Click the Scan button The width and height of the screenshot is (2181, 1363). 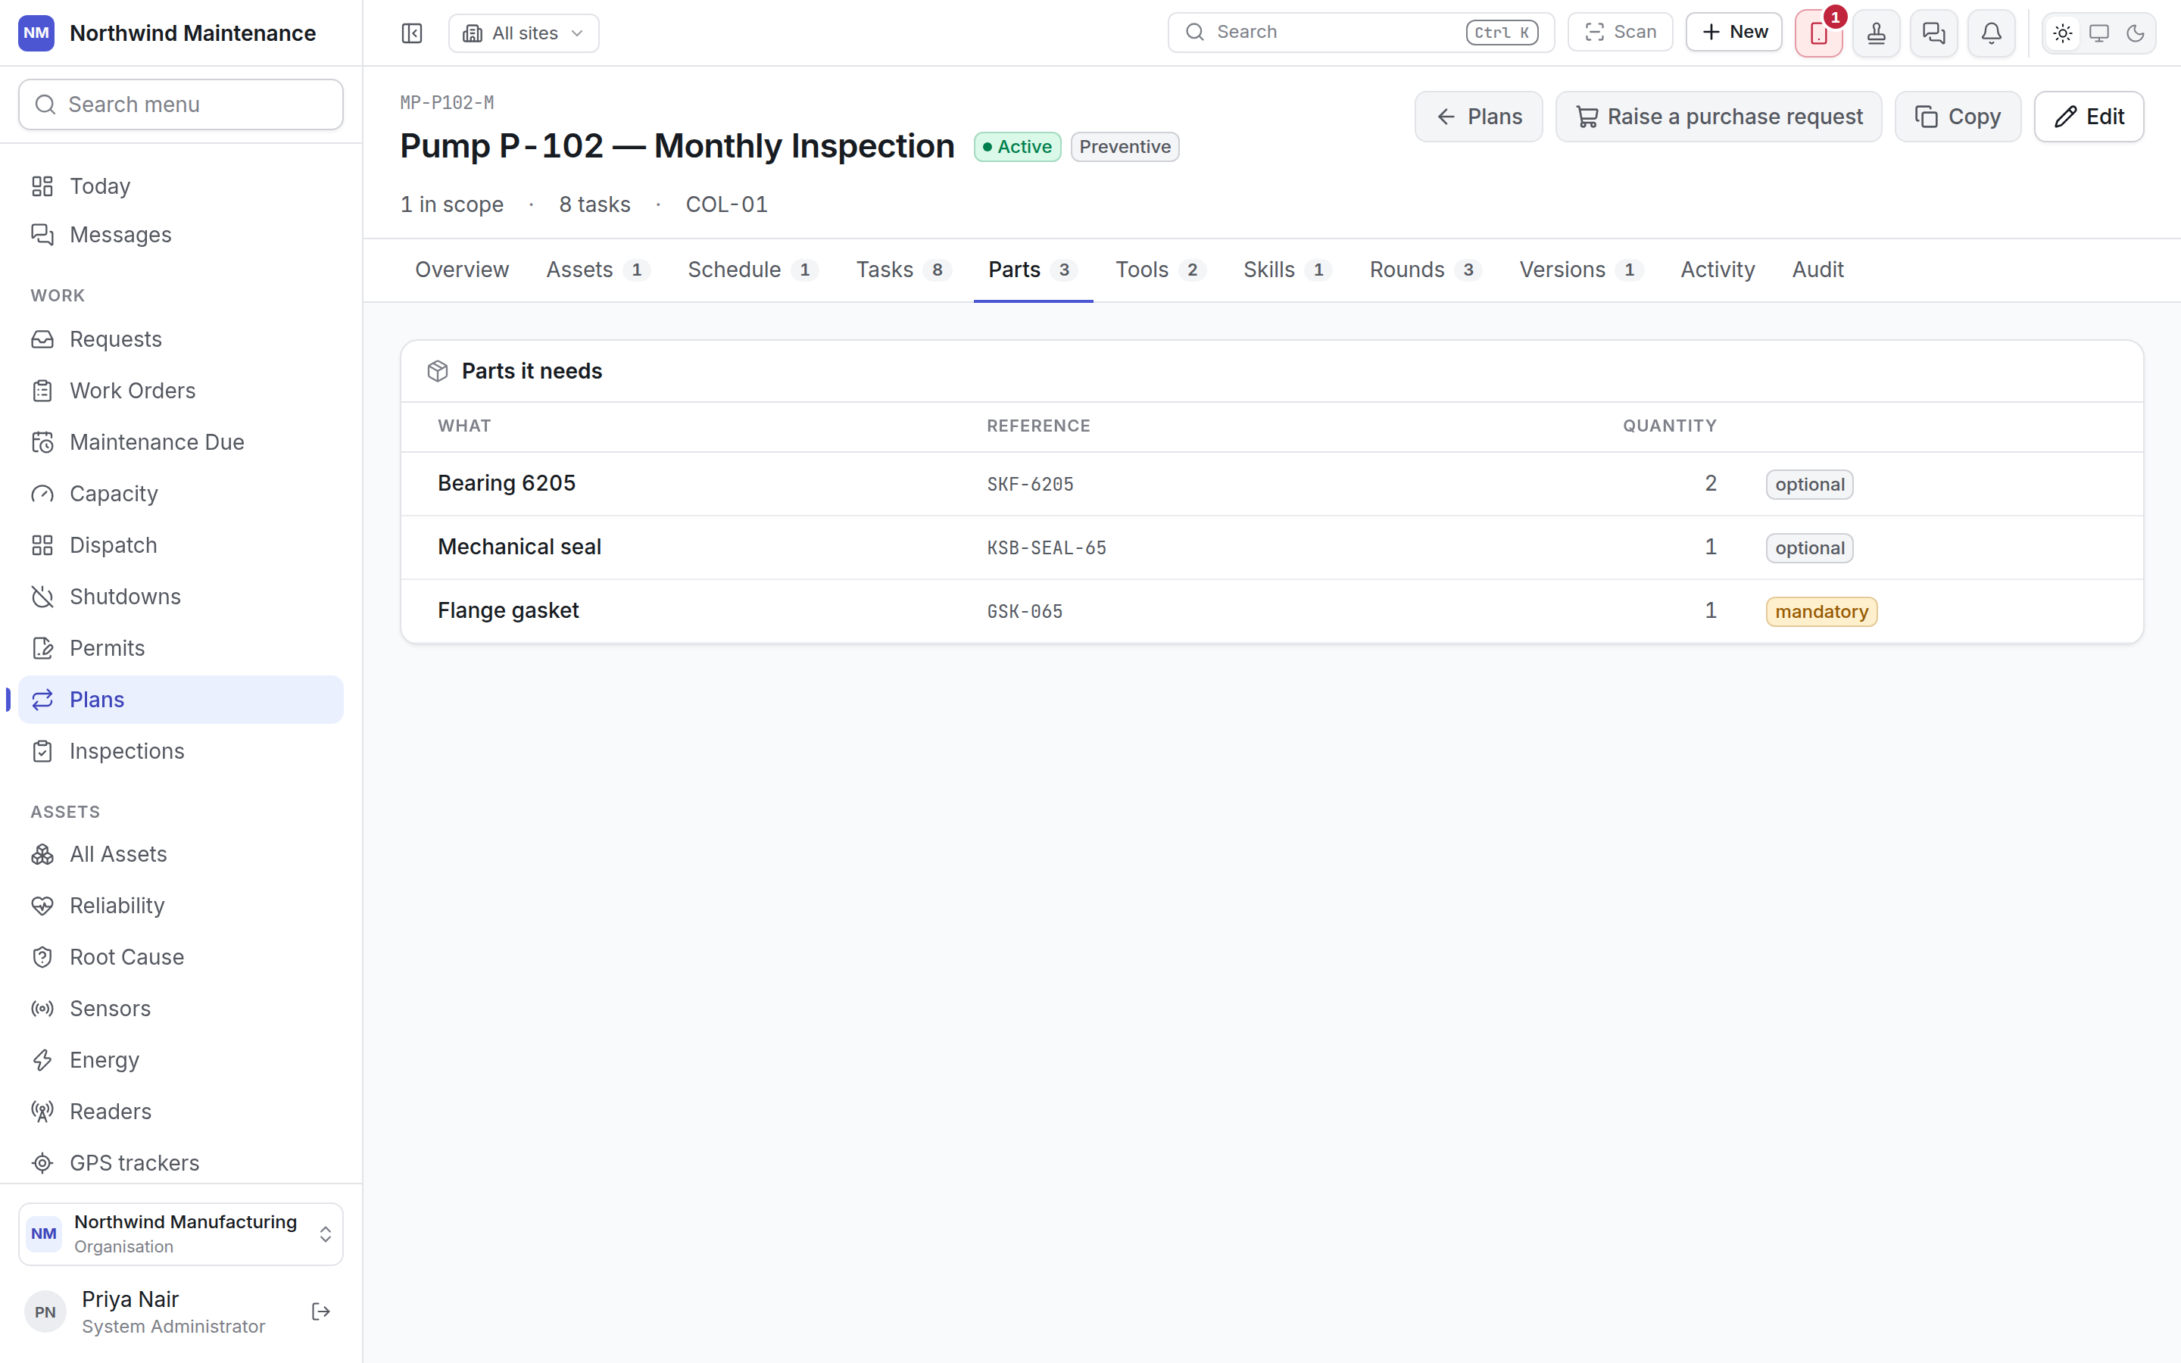click(x=1621, y=33)
